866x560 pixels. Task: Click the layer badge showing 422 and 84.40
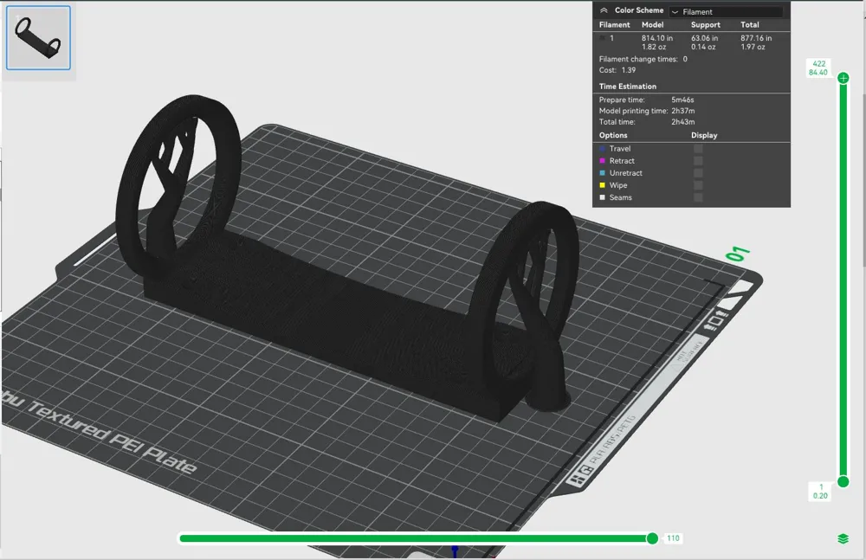(818, 68)
